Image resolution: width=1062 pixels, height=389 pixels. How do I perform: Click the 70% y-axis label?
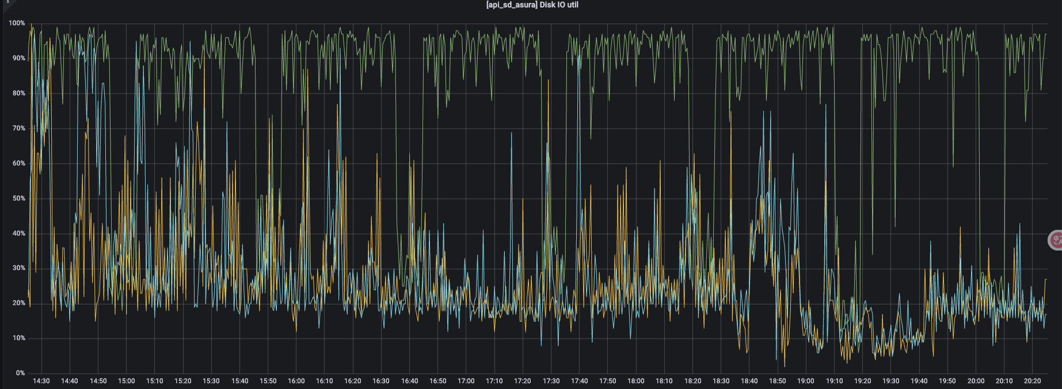coord(18,129)
